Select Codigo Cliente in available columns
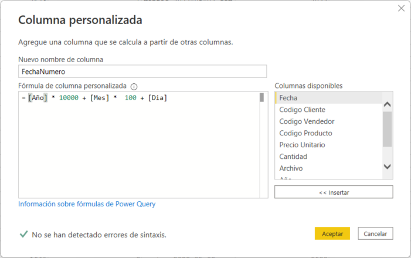Screen dimensions: 411x258 coord(329,110)
